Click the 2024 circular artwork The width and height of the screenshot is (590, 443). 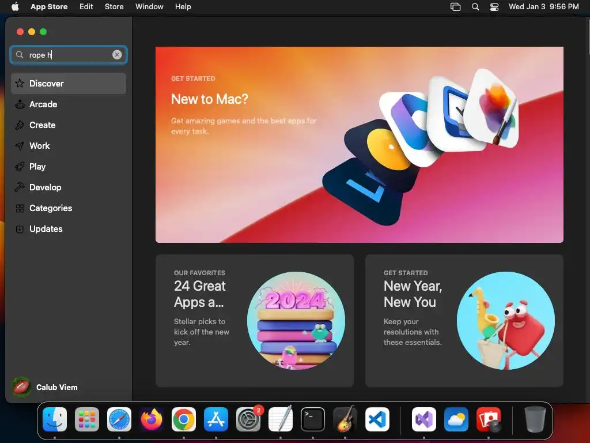296,321
